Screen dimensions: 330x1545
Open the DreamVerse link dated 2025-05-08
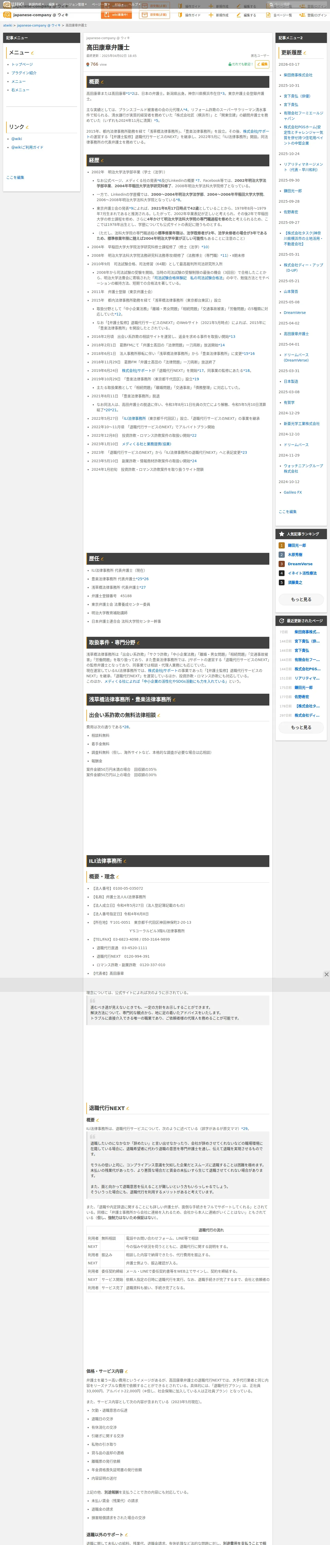click(295, 313)
